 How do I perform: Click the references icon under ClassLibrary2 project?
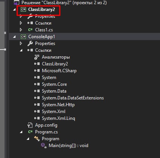30,23
